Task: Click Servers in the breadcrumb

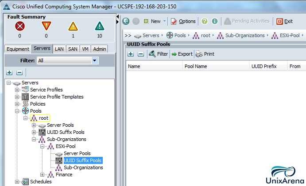Action: click(151, 35)
